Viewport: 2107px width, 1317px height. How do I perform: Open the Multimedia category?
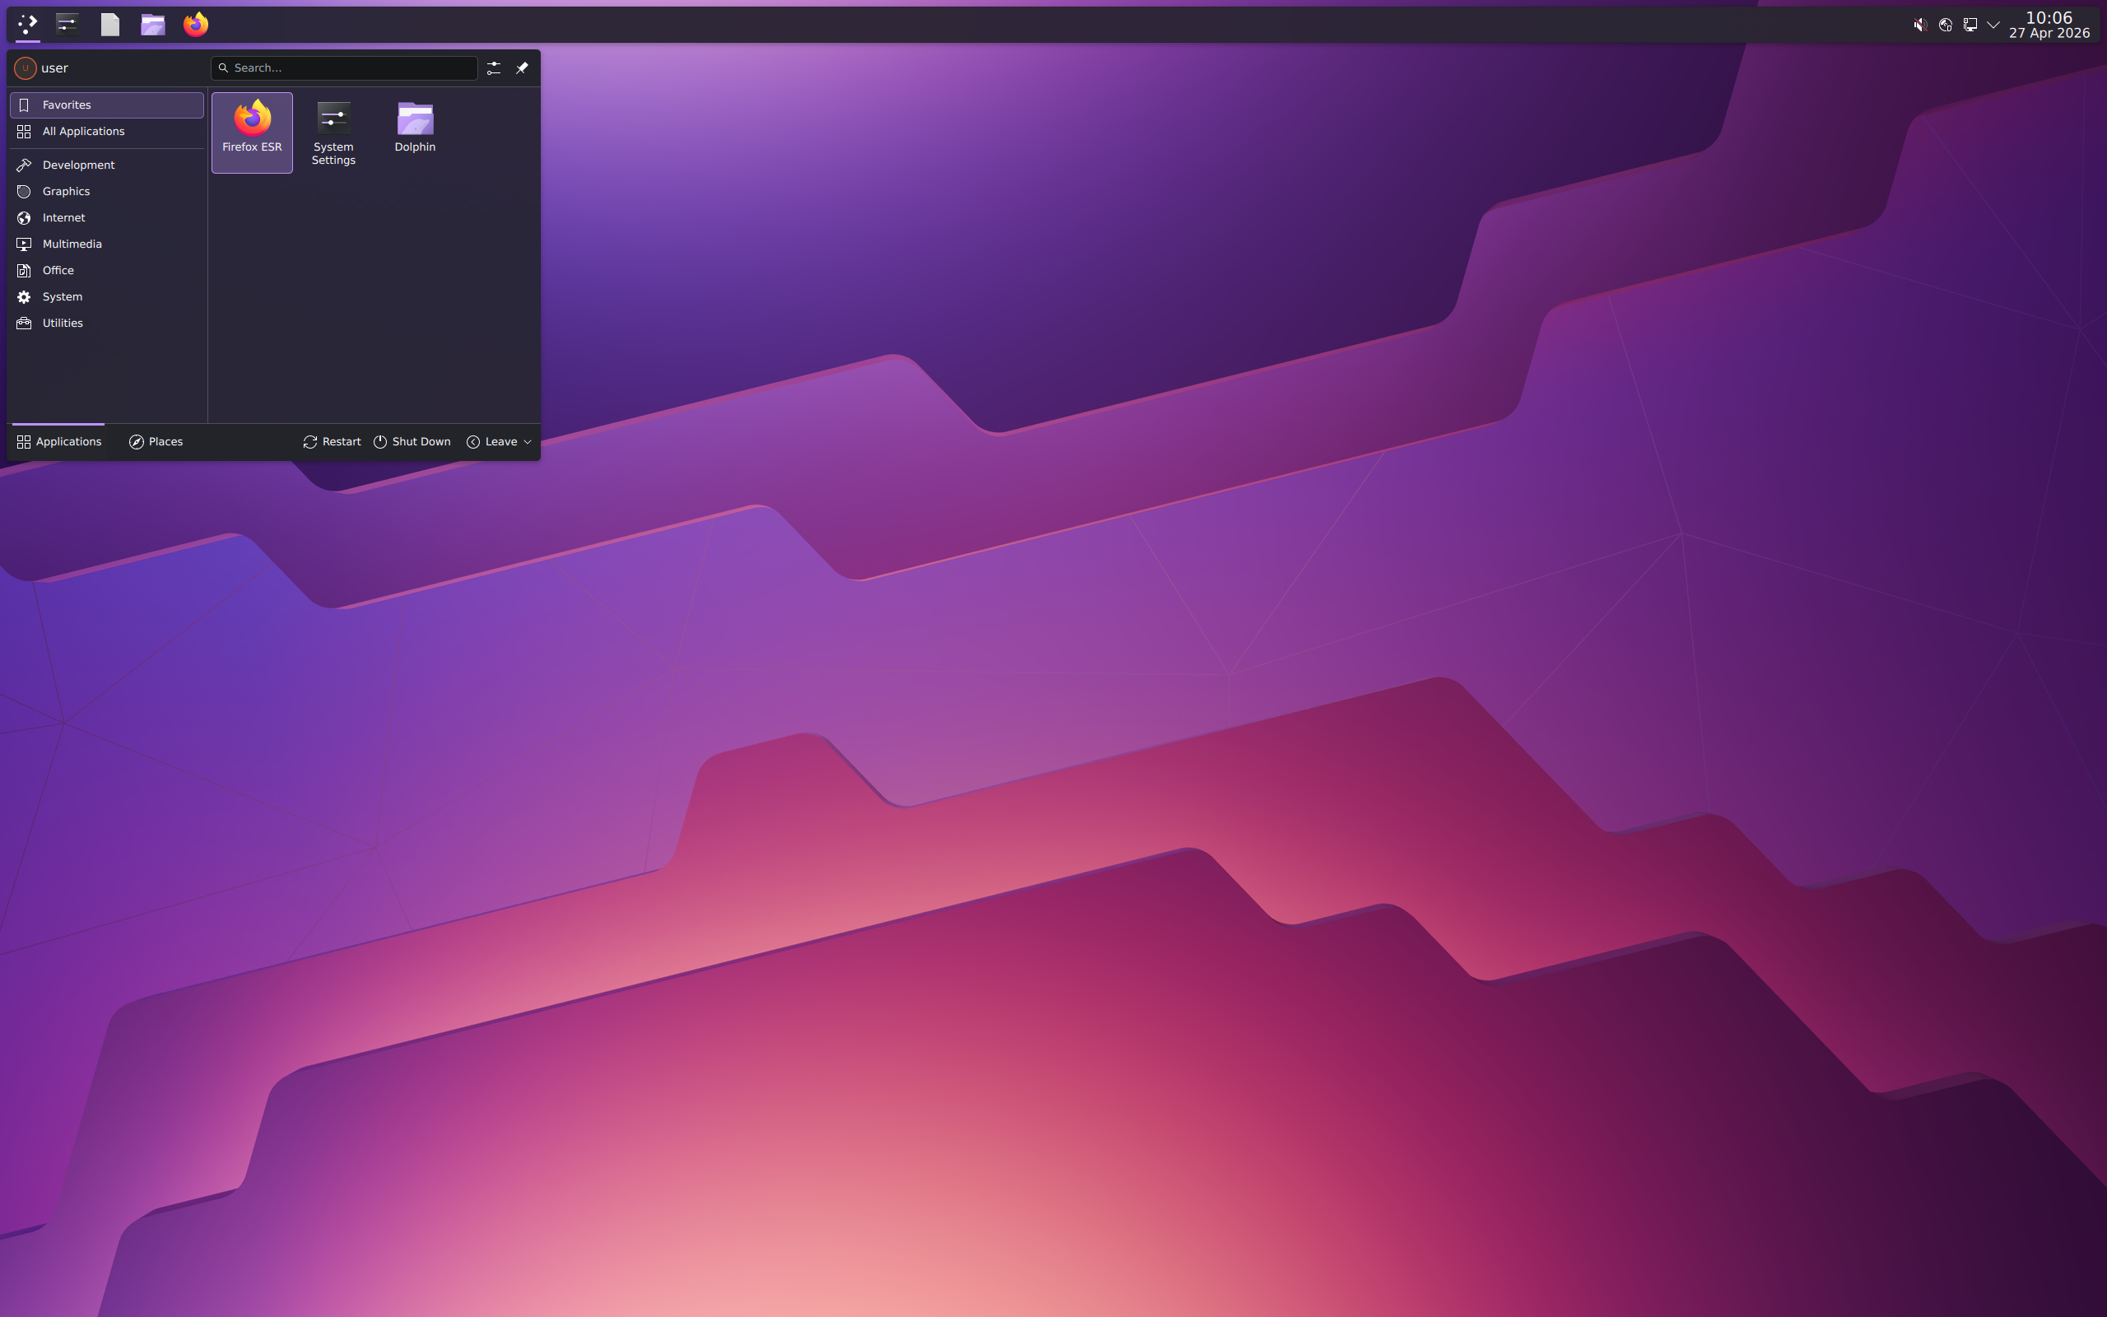pos(107,244)
